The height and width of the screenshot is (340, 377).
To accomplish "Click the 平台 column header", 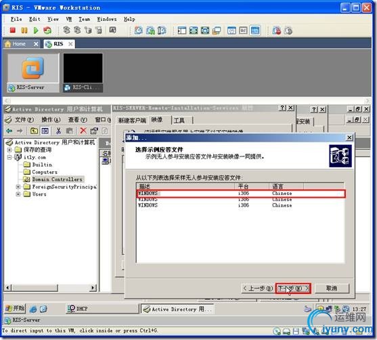I will click(x=252, y=186).
